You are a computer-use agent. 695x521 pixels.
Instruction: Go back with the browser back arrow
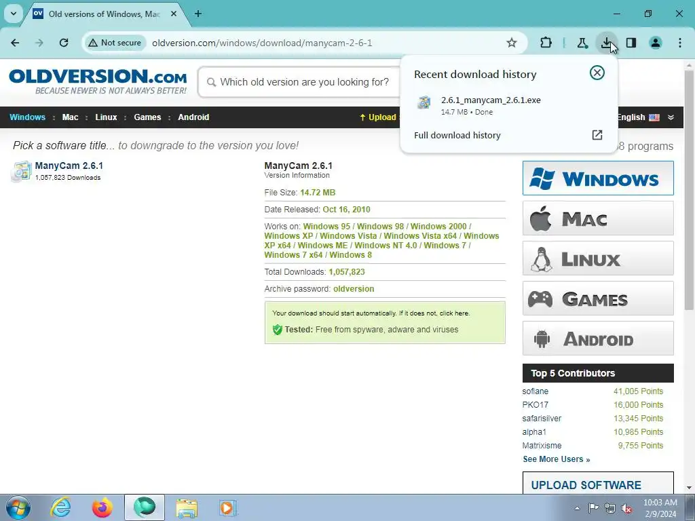point(15,43)
